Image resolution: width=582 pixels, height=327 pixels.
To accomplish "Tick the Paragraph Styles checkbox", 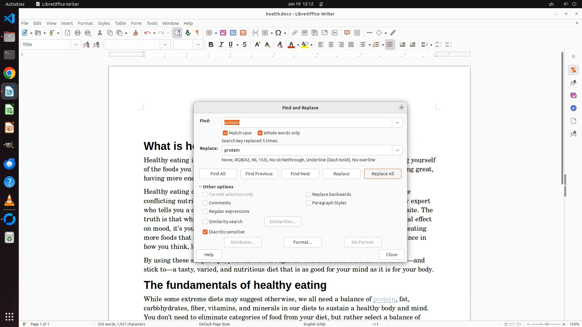I will [x=309, y=203].
